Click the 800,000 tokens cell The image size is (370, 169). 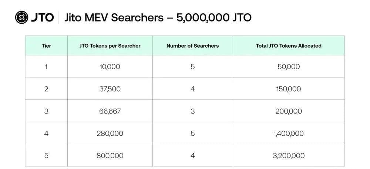110,156
